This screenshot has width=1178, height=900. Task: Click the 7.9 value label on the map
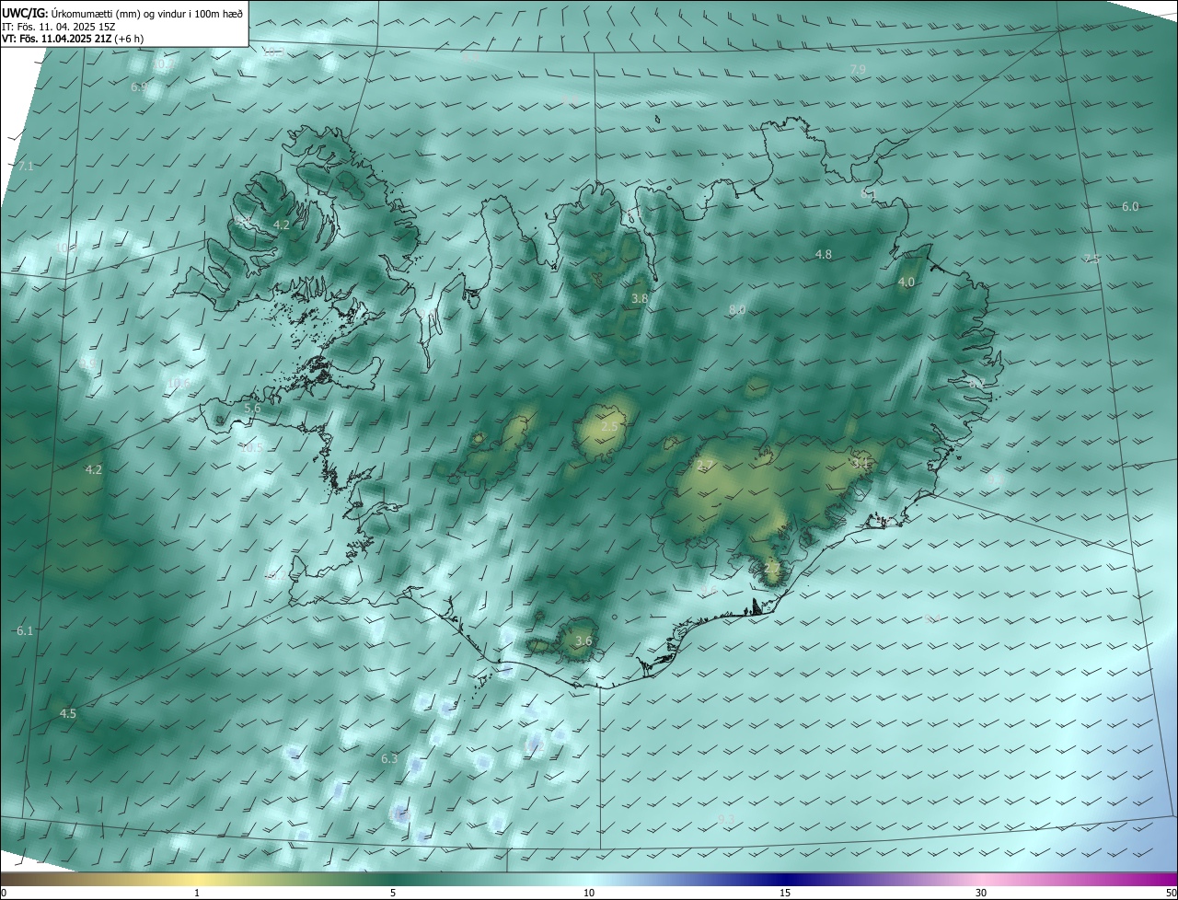[x=858, y=69]
